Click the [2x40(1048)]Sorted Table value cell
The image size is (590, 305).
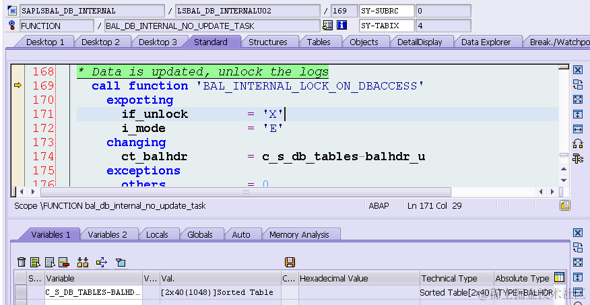(220, 292)
